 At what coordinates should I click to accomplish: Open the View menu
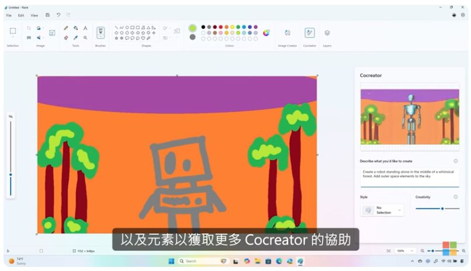[34, 15]
